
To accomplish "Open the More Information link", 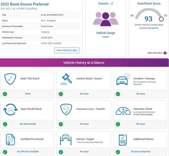I will click(x=155, y=53).
